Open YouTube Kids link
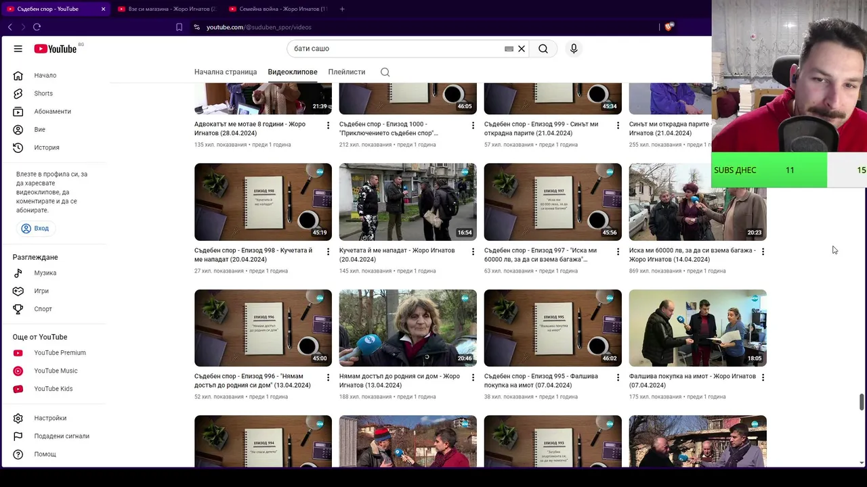Viewport: 867px width, 487px height. pos(53,389)
